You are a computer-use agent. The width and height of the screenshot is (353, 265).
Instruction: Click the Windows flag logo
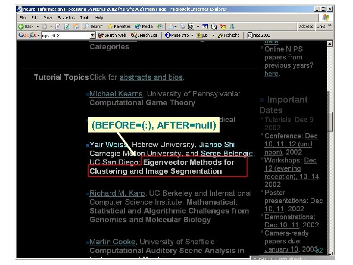tap(326, 18)
